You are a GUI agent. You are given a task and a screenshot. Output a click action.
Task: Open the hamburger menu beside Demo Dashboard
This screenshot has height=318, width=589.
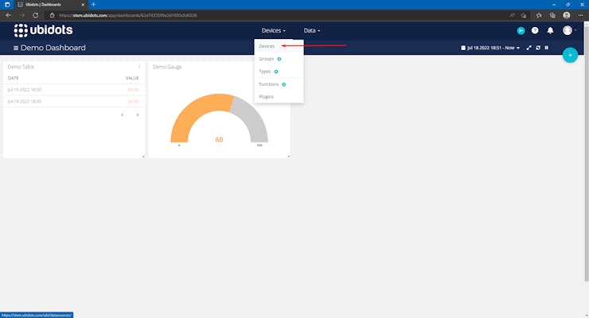pyautogui.click(x=16, y=48)
